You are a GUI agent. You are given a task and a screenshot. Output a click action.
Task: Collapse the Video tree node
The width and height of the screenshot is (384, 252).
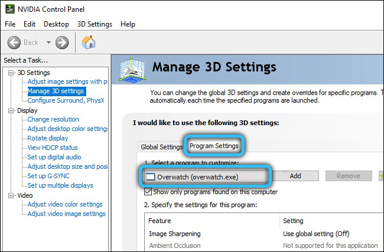(11, 195)
